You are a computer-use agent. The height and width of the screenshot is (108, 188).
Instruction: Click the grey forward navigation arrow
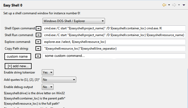pos(174,5)
